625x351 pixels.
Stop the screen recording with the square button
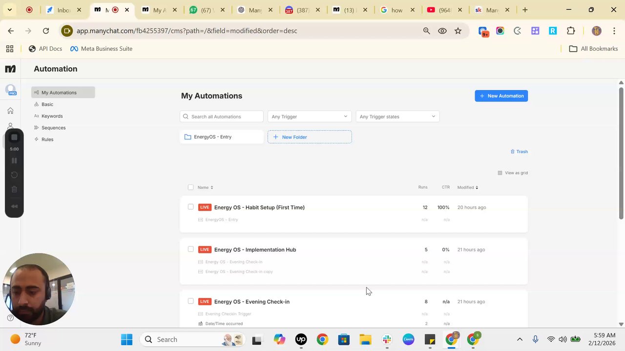(14, 137)
